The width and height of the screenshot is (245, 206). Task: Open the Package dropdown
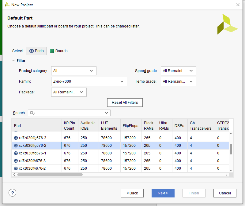69,92
